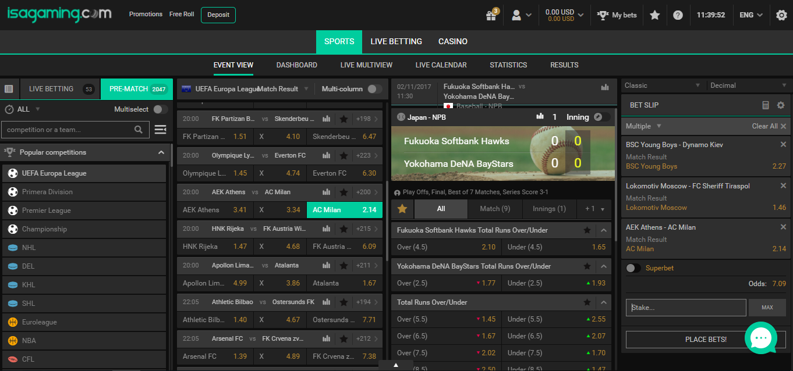Select AC Milan odds 2.14
Screen dimensions: 793x371
345,210
